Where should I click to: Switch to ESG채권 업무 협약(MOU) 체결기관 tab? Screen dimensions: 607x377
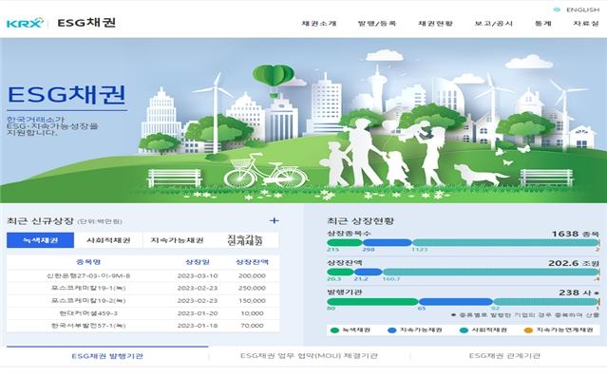[x=309, y=356]
